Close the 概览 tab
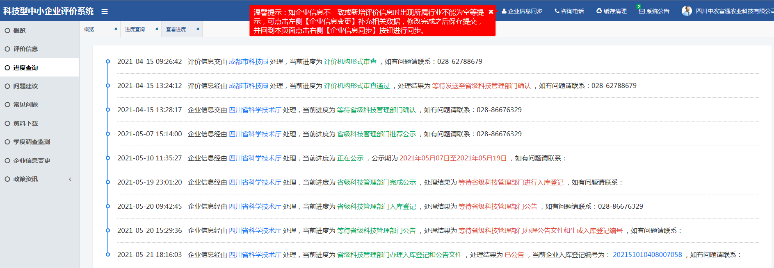Viewport: 774px width, 268px height. click(x=116, y=29)
